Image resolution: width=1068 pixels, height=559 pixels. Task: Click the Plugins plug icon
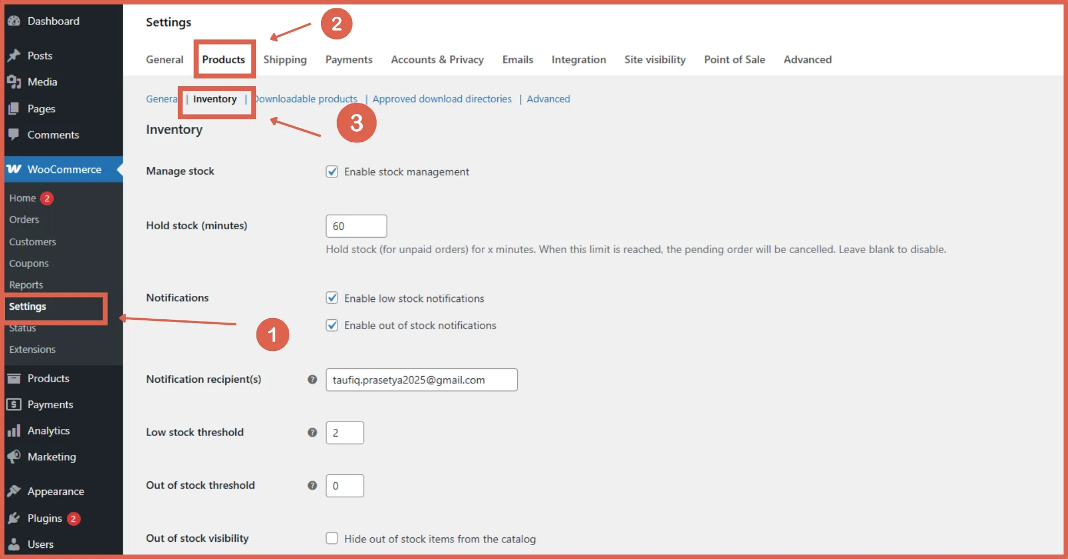click(x=14, y=518)
